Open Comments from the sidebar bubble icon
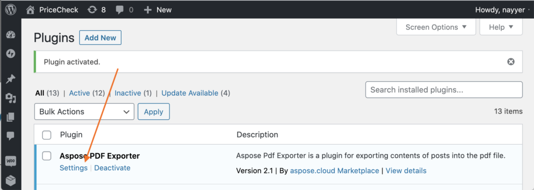 (10, 136)
